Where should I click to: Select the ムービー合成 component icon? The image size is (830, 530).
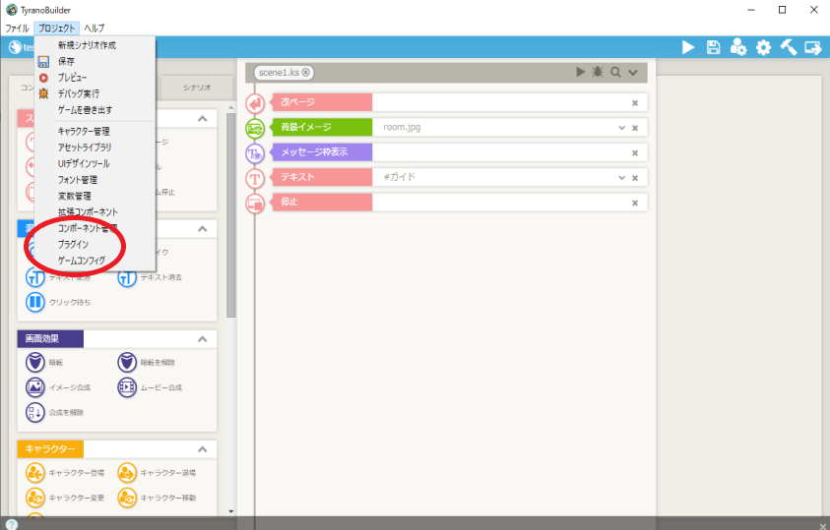pos(127,387)
